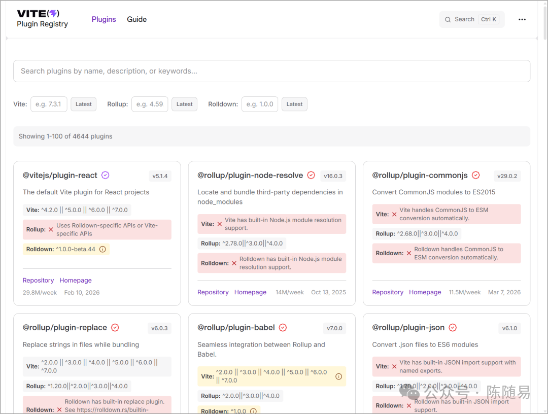Click red X in plugin-replace Rolldown row
548x414 pixels.
[x=59, y=410]
